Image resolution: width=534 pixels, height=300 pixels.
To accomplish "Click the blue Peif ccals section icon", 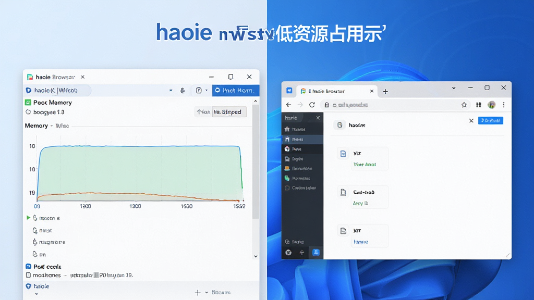I will click(x=29, y=266).
